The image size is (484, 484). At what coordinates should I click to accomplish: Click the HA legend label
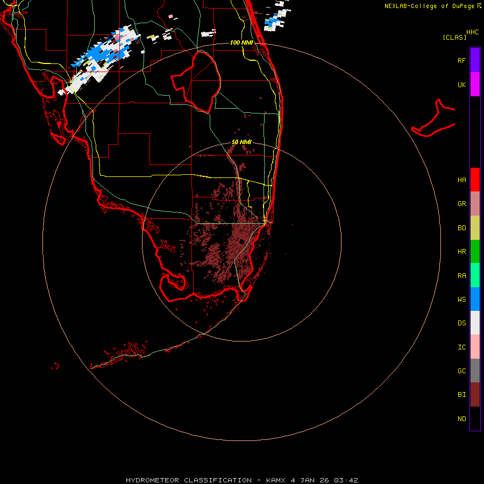point(461,180)
